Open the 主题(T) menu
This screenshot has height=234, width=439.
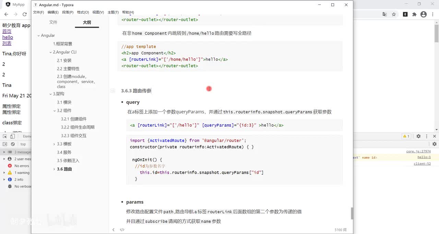pos(113,12)
